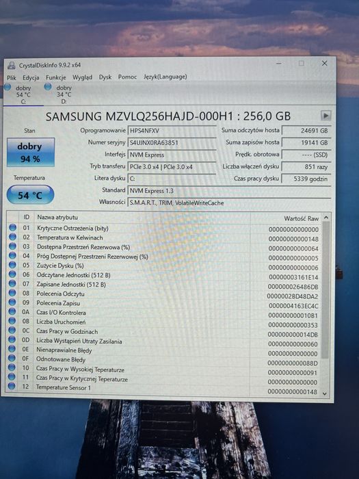The width and height of the screenshot is (359, 479).
Task: Click the dobry 94 % health status button
Action: (31, 152)
